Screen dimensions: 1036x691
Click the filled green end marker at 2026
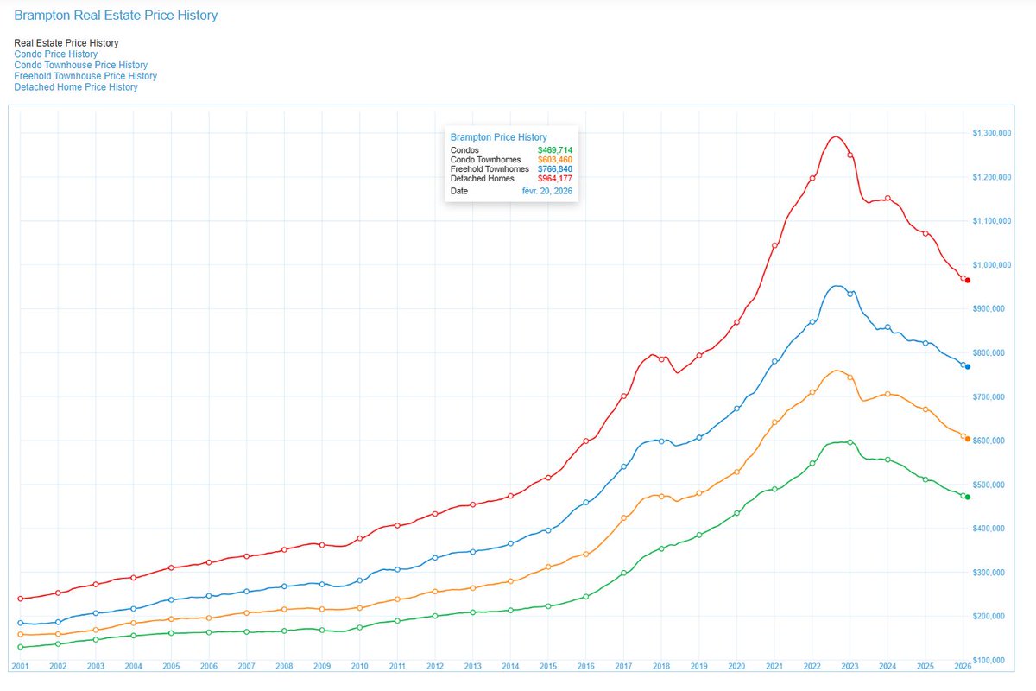(968, 498)
